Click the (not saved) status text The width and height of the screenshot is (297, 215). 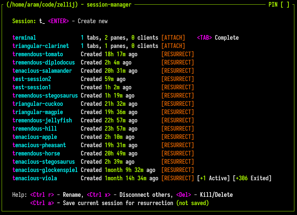[193, 203]
